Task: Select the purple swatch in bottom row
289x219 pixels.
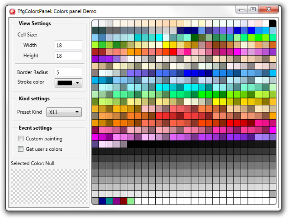Action: 117,201
